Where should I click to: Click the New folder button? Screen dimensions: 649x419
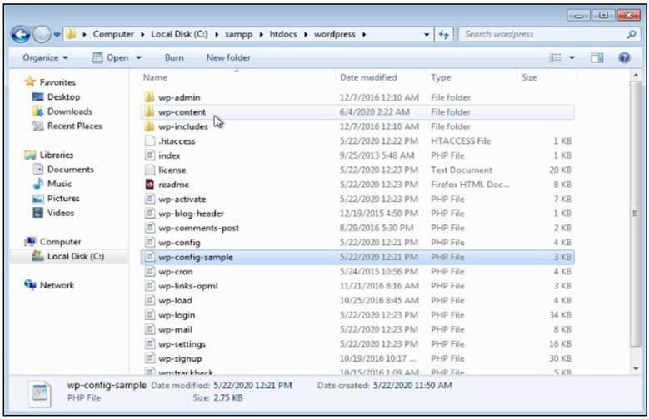click(x=228, y=57)
